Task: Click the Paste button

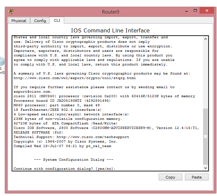Action: click(197, 177)
